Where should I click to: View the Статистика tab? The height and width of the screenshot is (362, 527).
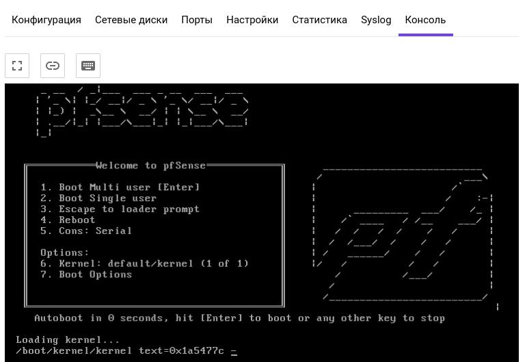point(319,20)
